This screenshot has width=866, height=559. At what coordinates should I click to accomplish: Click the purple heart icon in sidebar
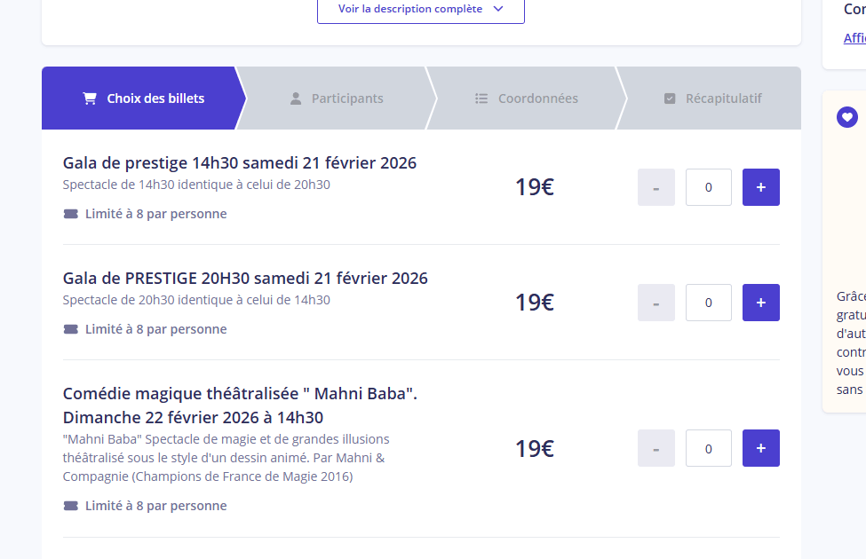847,117
